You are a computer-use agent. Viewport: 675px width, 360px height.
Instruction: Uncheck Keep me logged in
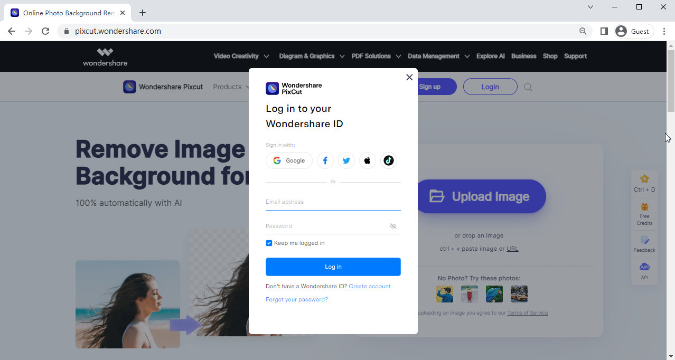269,243
